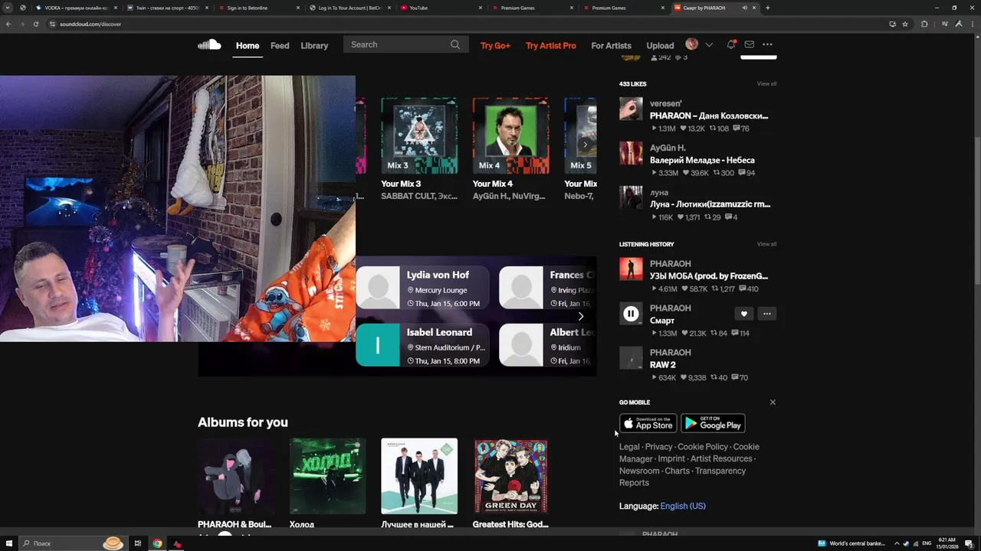Open the Upload page
Image resolution: width=981 pixels, height=551 pixels.
(x=660, y=45)
